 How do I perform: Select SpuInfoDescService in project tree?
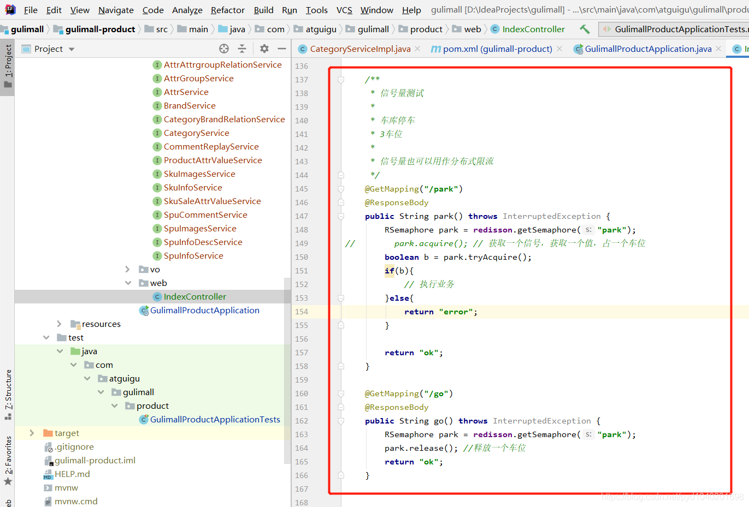[x=203, y=242]
